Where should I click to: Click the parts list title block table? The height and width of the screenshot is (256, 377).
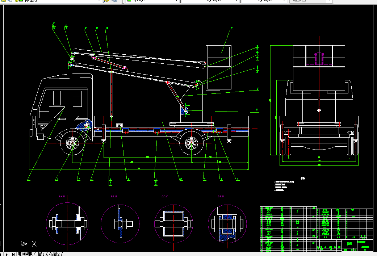[317, 229]
